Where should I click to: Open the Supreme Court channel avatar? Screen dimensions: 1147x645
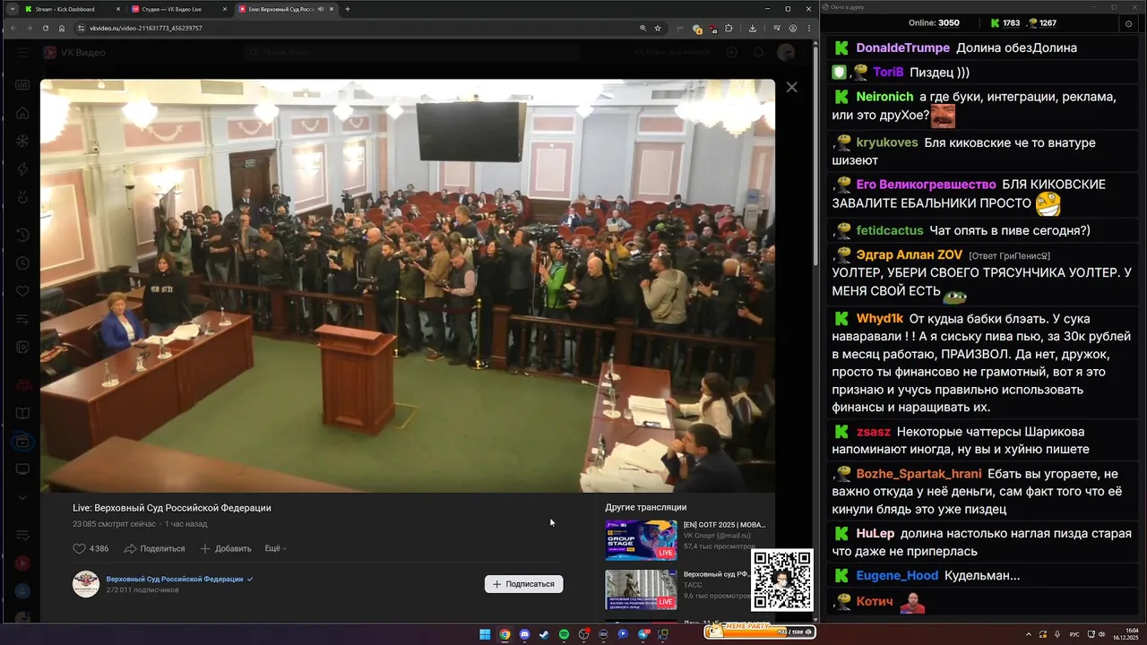tap(86, 584)
